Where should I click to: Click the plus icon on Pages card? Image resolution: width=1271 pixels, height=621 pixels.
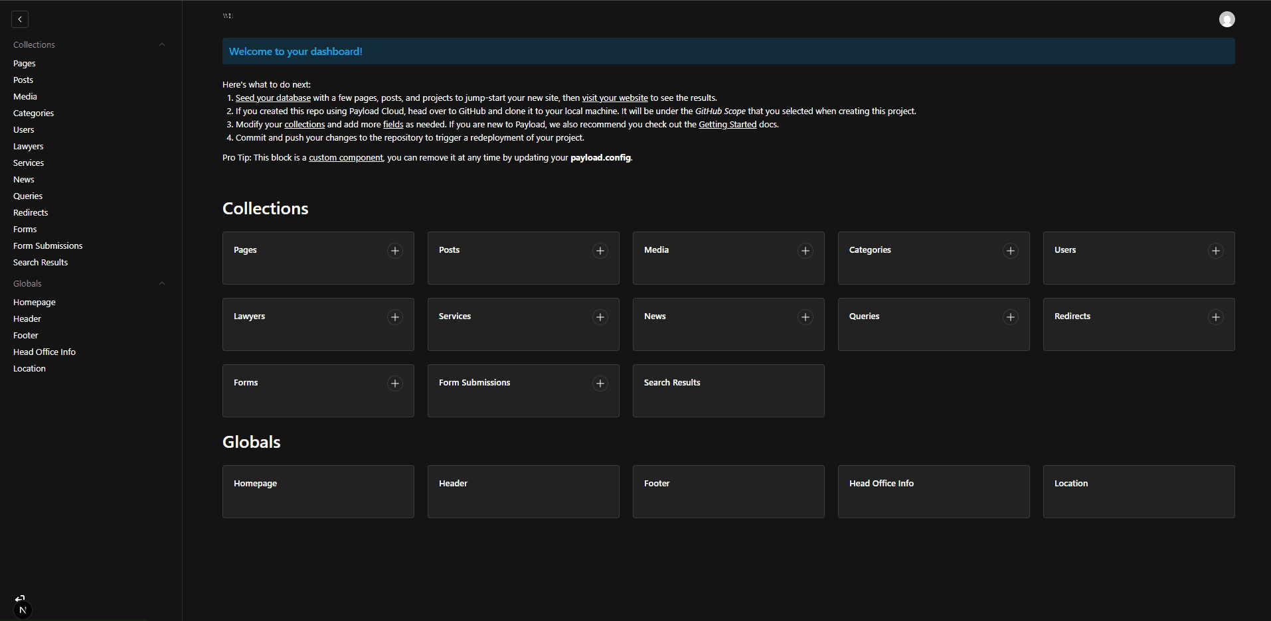coord(395,251)
